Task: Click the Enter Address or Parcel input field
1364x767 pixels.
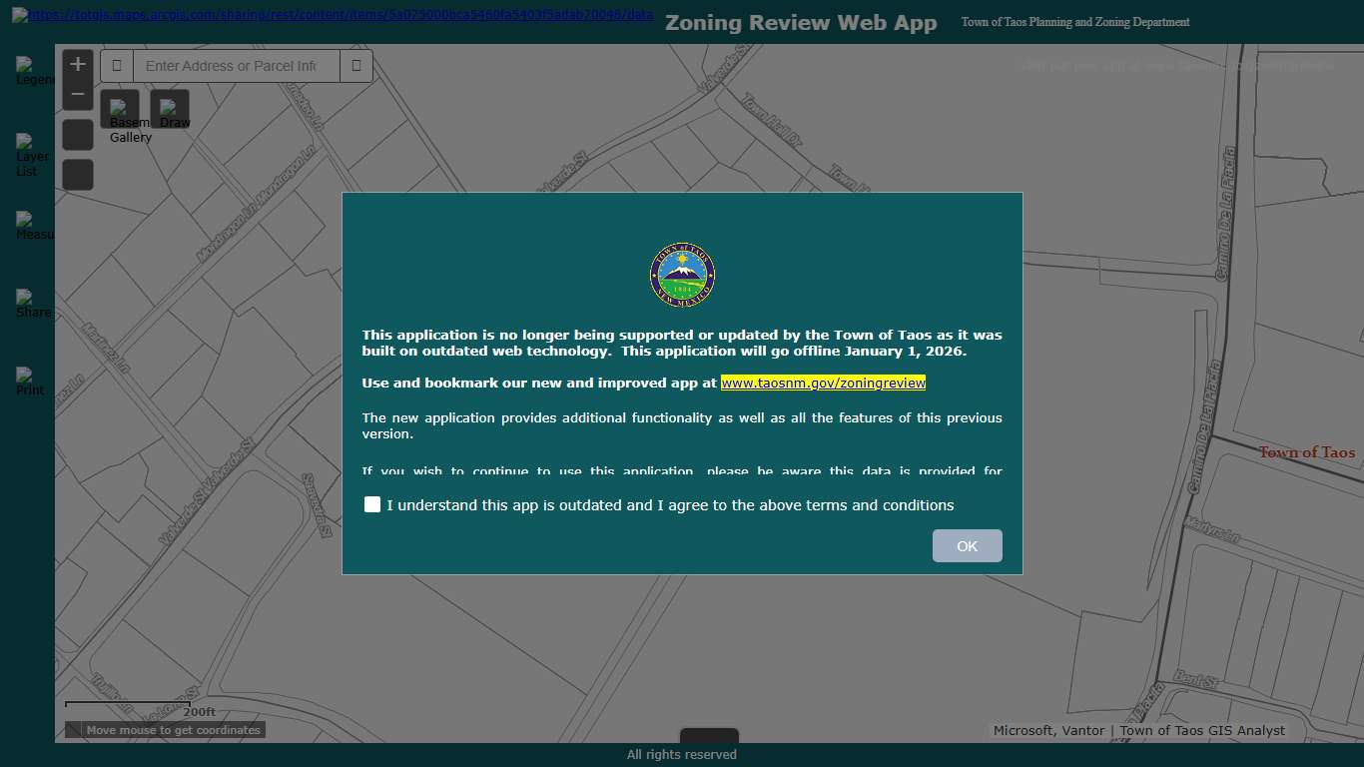Action: click(x=235, y=65)
